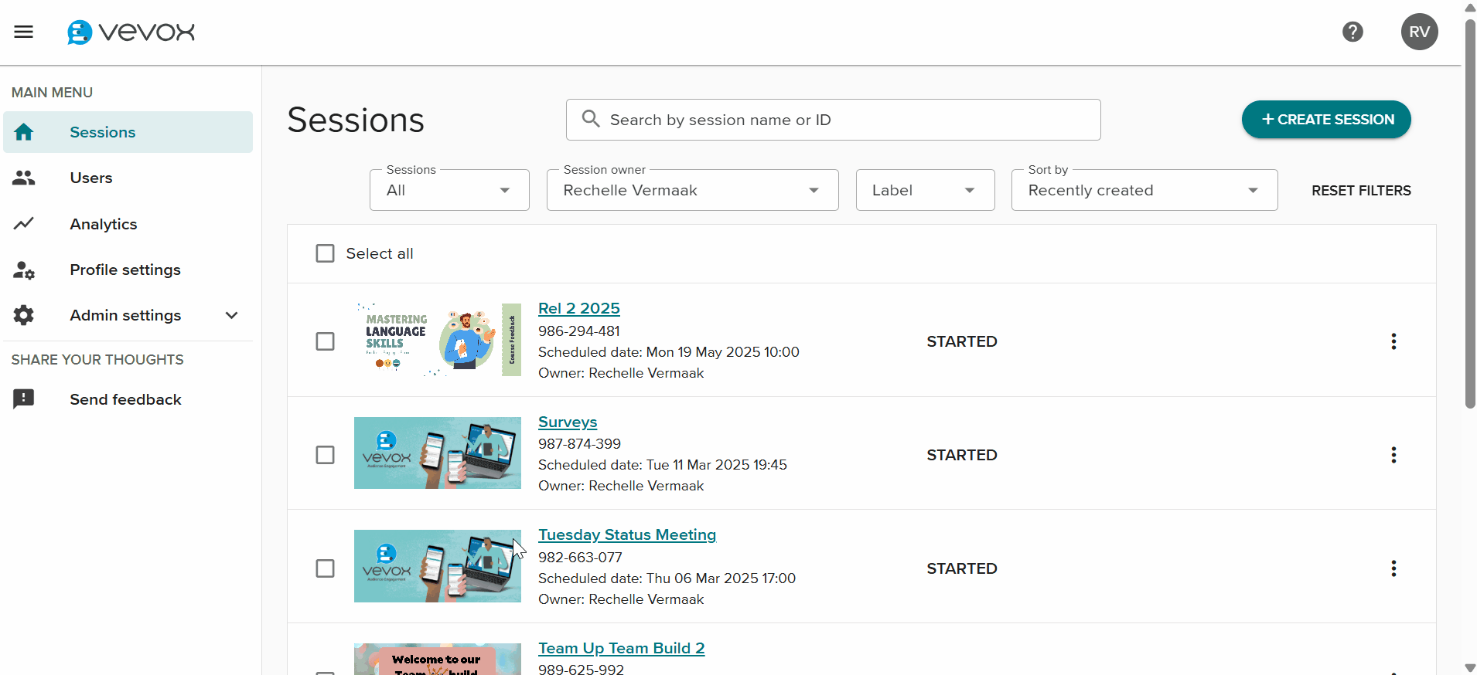Click the Users people icon
1477x675 pixels.
pyautogui.click(x=24, y=178)
